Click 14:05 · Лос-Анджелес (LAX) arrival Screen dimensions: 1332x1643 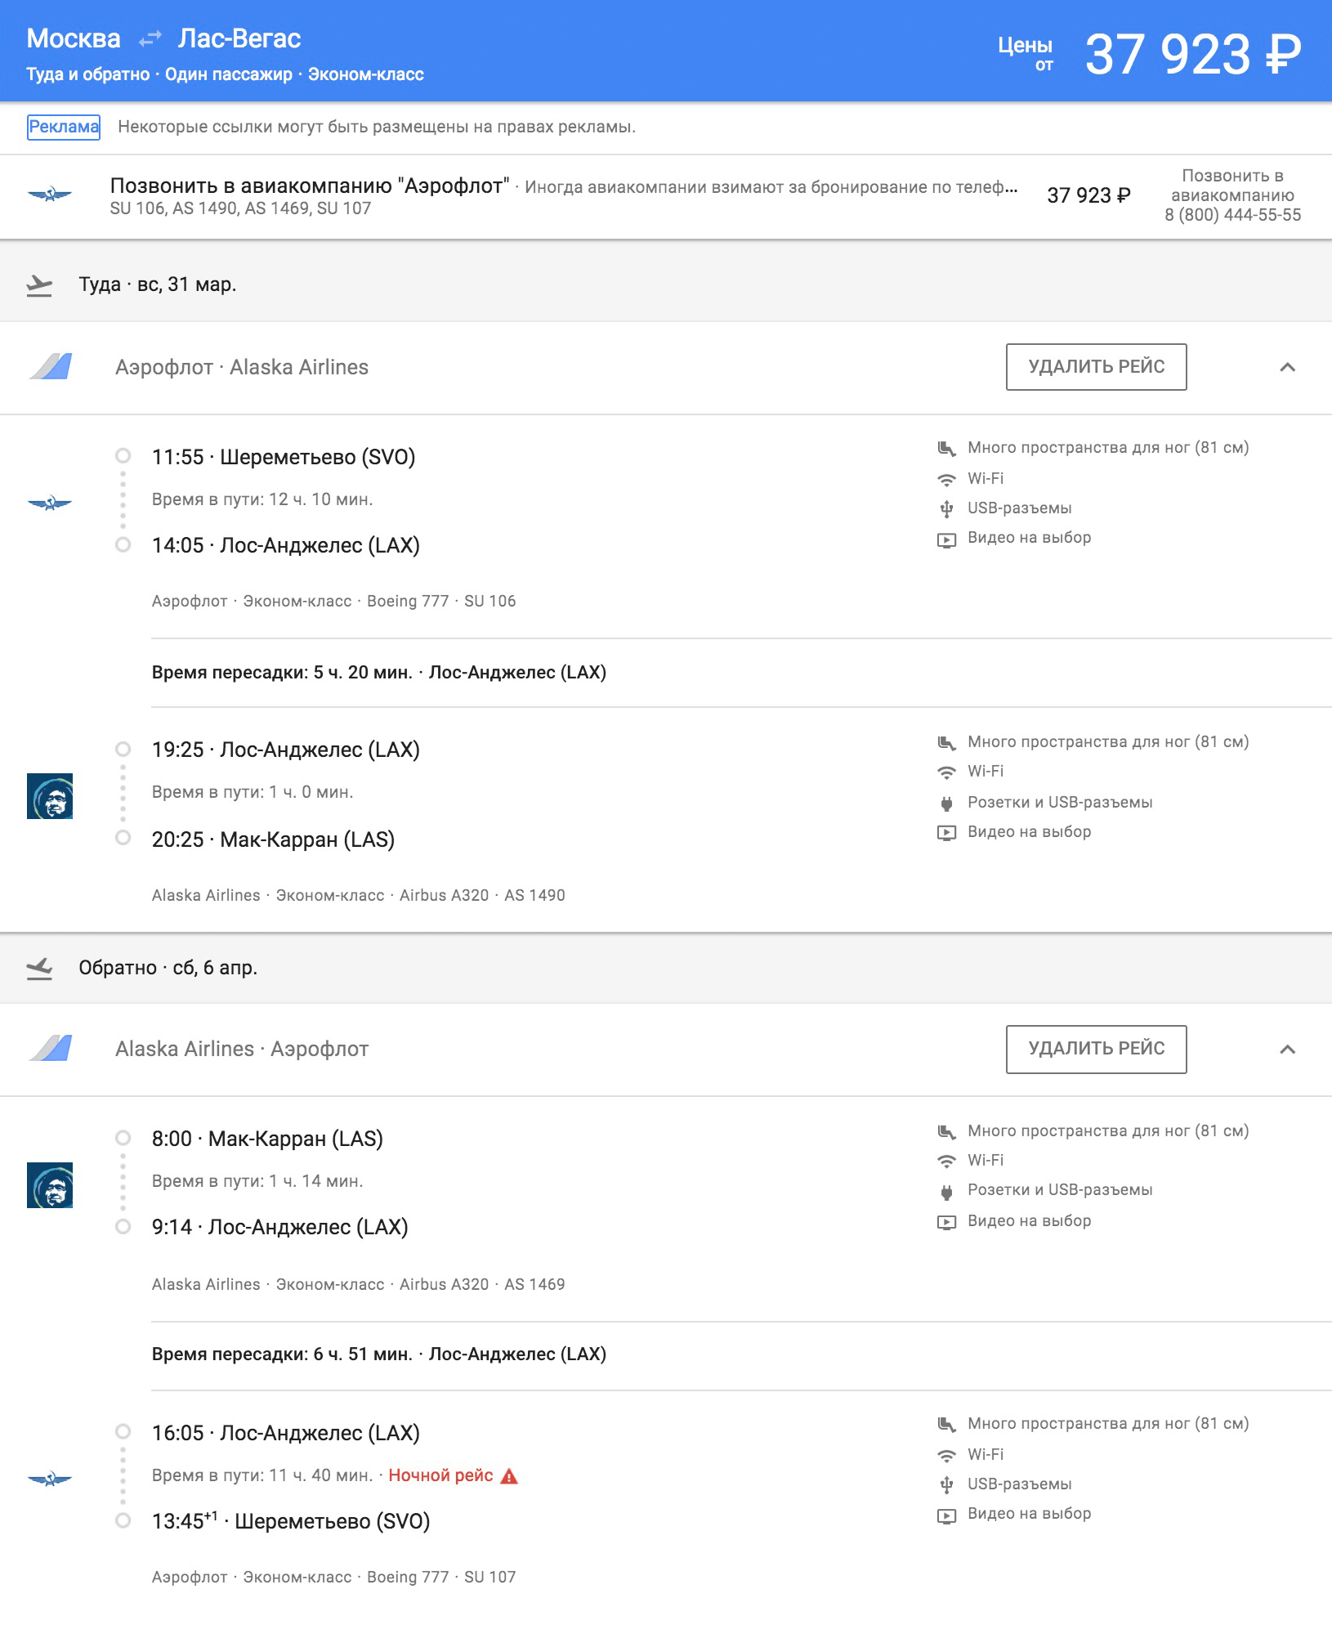pos(286,545)
